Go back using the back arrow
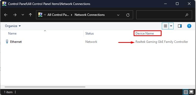This screenshot has height=95, width=196. click(x=6, y=15)
